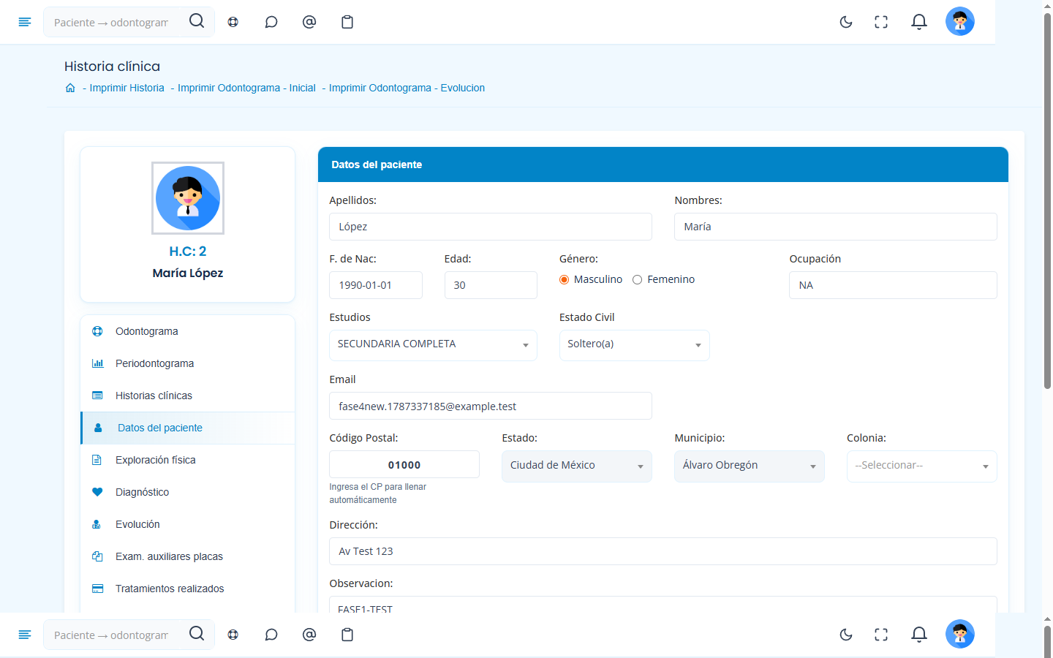
Task: Focus the Email input field
Action: tap(490, 406)
